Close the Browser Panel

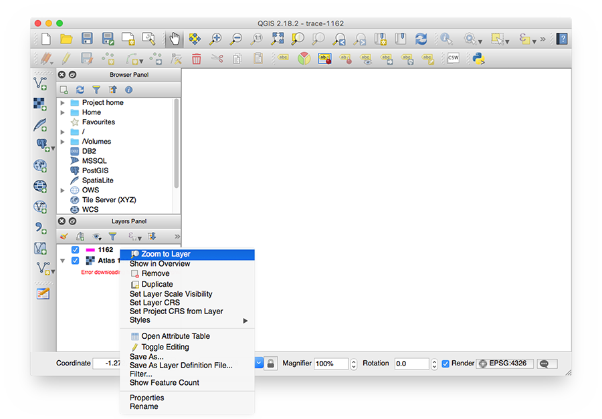62,74
